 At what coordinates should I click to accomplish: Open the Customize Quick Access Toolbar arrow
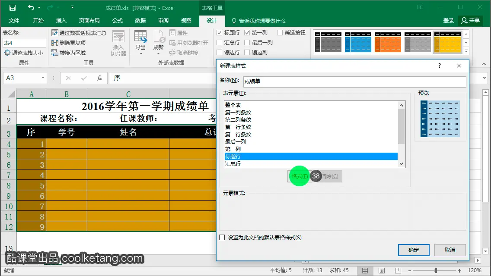(72, 7)
